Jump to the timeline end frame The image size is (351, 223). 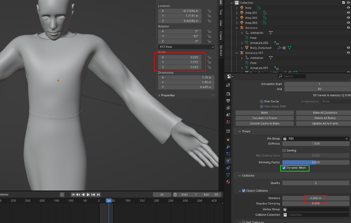[x=98, y=195]
